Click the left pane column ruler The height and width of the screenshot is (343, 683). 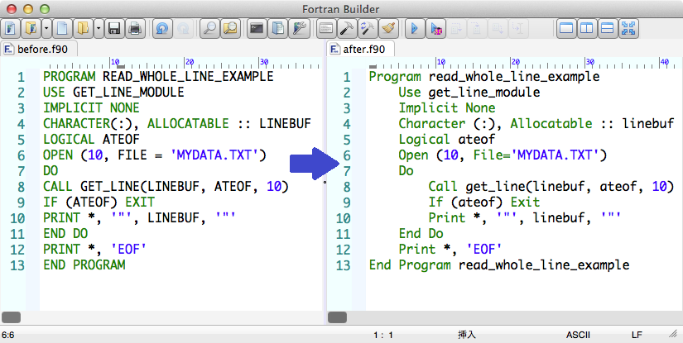coord(180,64)
